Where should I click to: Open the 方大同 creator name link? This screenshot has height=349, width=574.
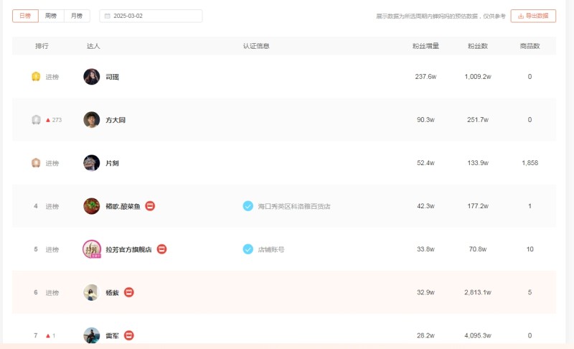(116, 120)
